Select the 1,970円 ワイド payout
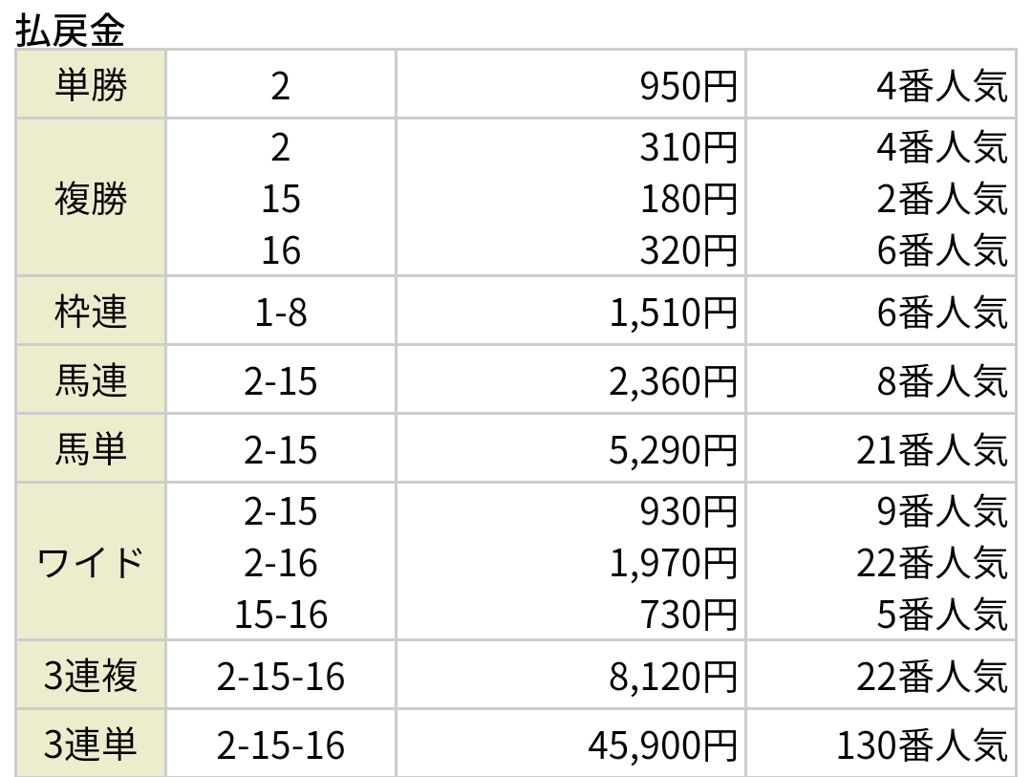The width and height of the screenshot is (1032, 777). pos(674,563)
